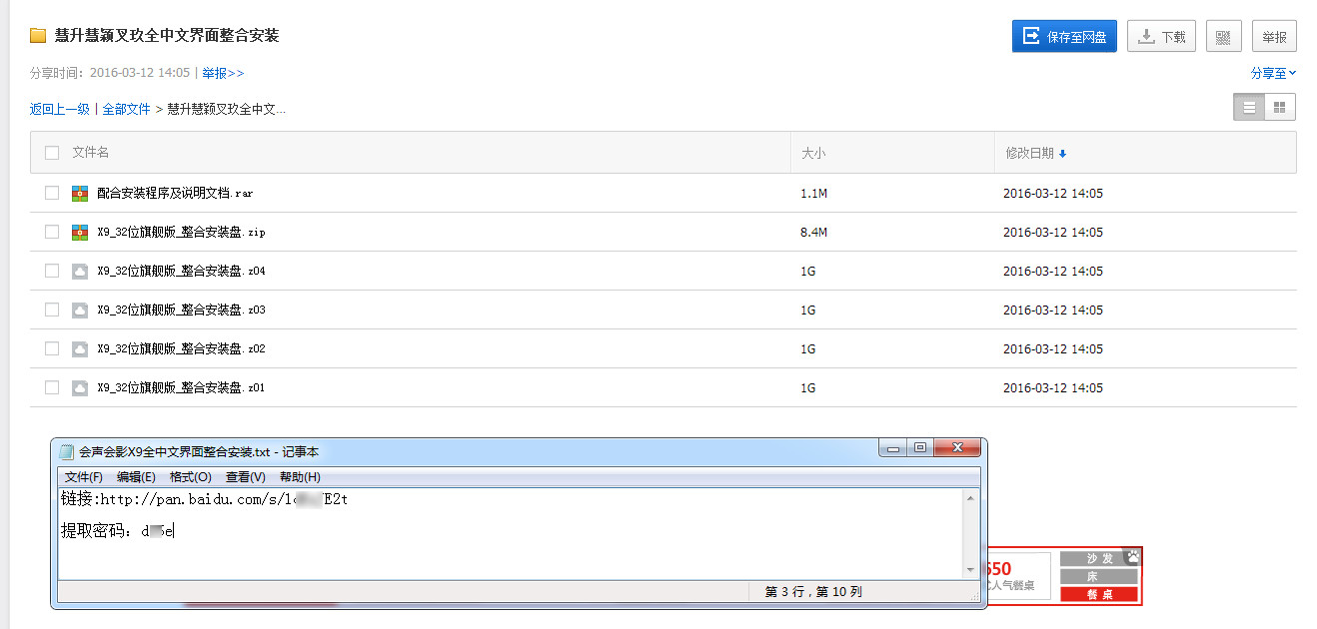The image size is (1317, 629).
Task: Open the 文件(F) menu in Notepad
Action: coord(84,477)
